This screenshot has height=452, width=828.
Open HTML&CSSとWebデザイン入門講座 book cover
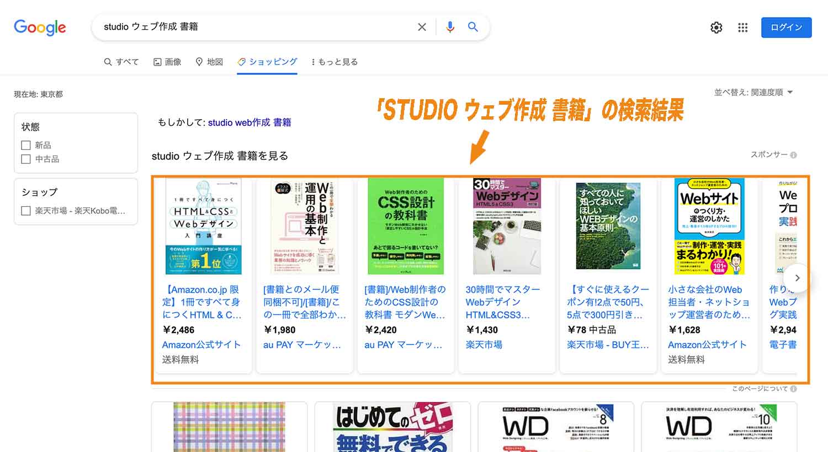coord(204,226)
